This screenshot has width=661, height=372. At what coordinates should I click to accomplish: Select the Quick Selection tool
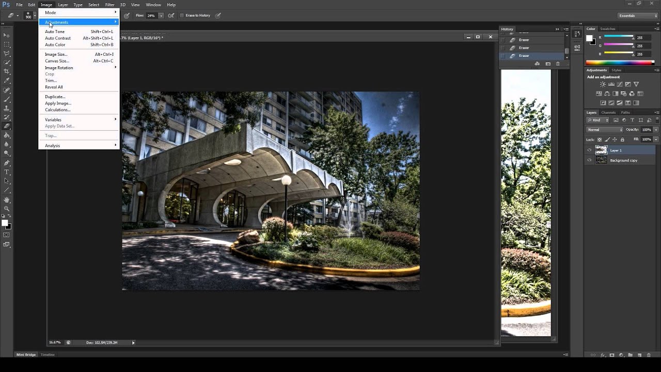7,63
